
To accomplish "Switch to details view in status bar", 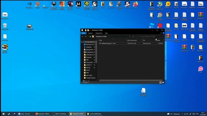I will pyautogui.click(x=160, y=82).
